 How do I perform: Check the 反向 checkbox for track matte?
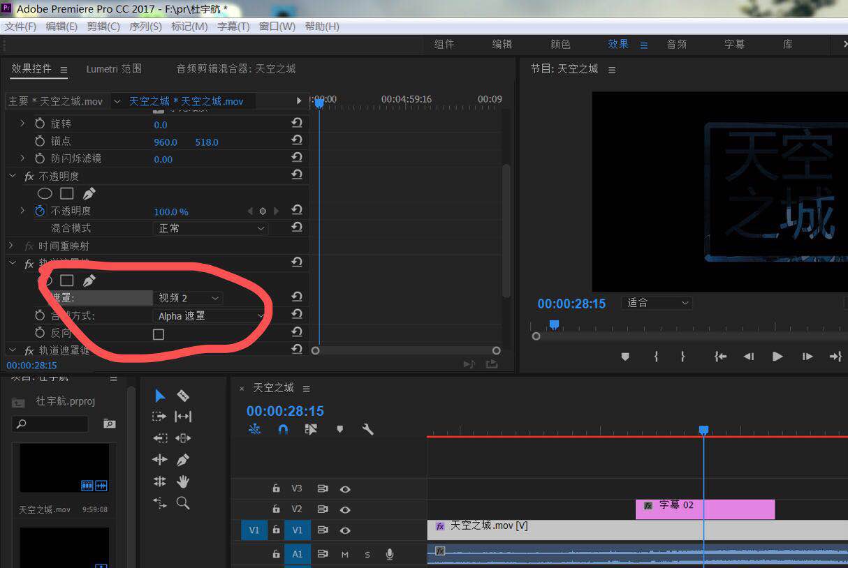click(159, 334)
